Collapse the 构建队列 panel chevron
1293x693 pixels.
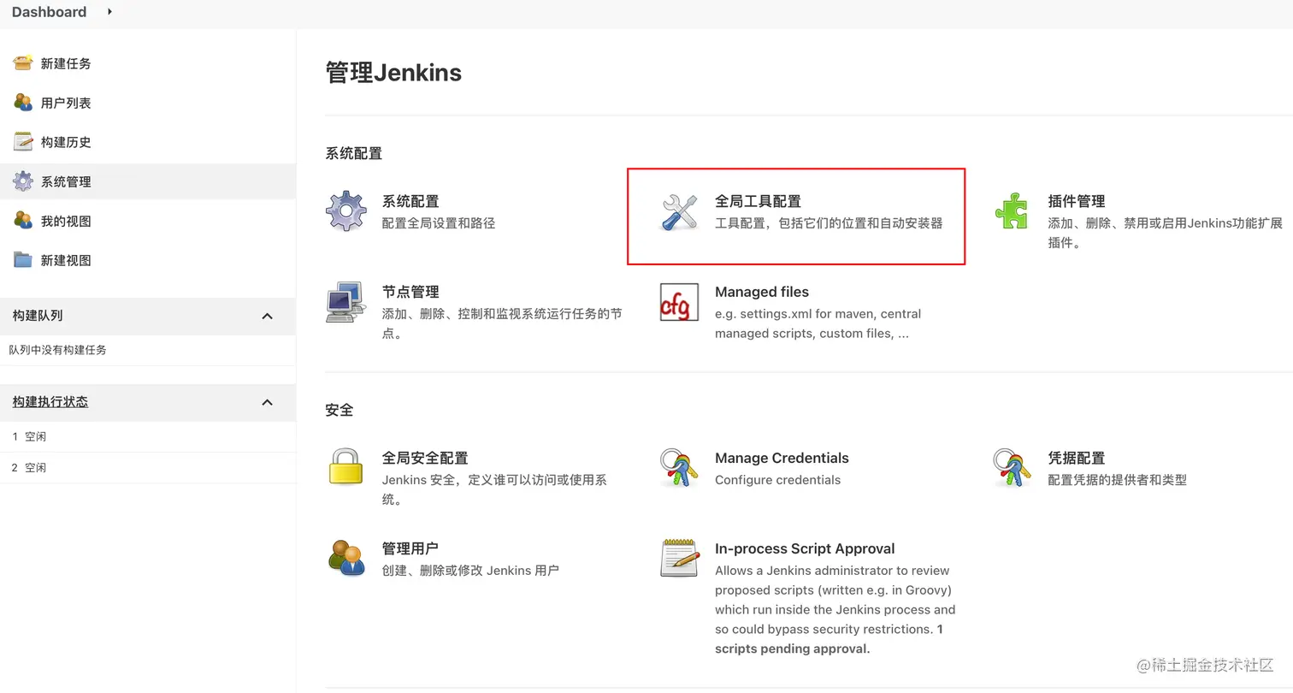click(x=267, y=316)
